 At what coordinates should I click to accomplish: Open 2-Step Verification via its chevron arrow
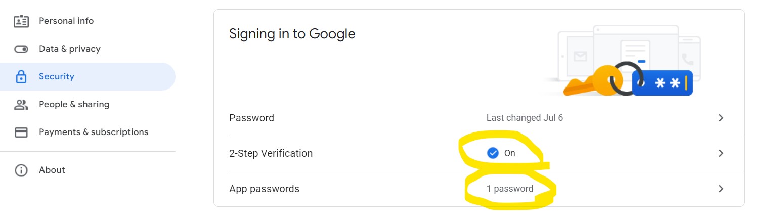721,153
